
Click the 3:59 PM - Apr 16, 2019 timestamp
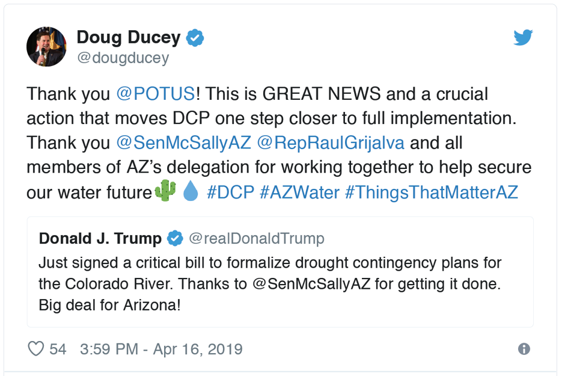coord(161,349)
